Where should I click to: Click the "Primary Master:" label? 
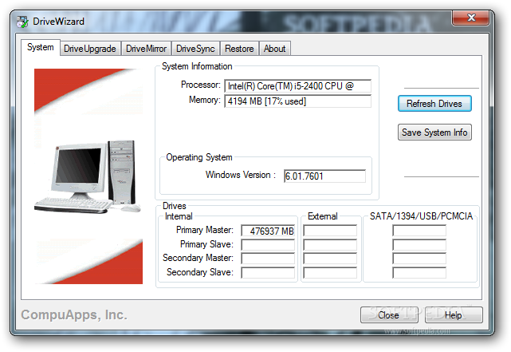coord(205,230)
